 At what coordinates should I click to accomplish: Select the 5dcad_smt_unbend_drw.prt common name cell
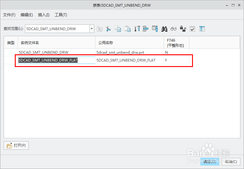(130, 53)
